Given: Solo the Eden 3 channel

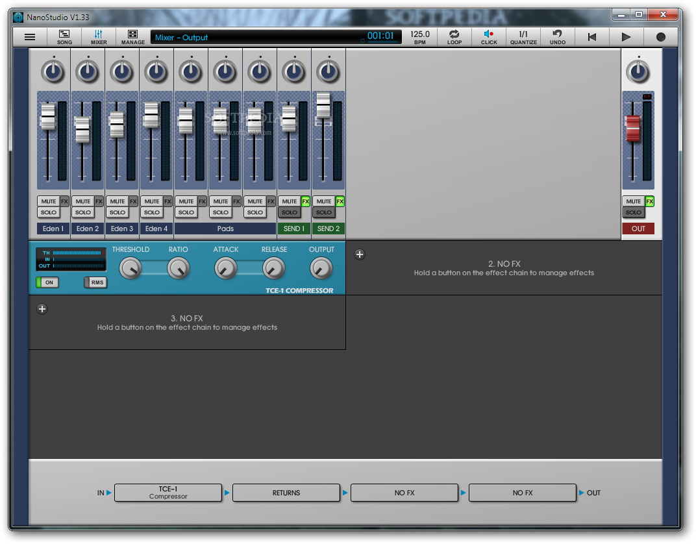Looking at the screenshot, I should [x=118, y=212].
